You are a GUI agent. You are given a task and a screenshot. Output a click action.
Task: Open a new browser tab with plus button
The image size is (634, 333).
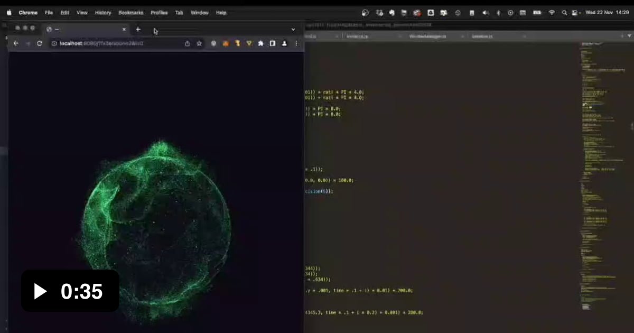[x=138, y=30]
